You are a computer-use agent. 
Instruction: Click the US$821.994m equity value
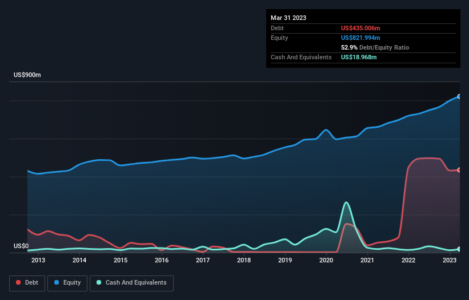point(360,38)
